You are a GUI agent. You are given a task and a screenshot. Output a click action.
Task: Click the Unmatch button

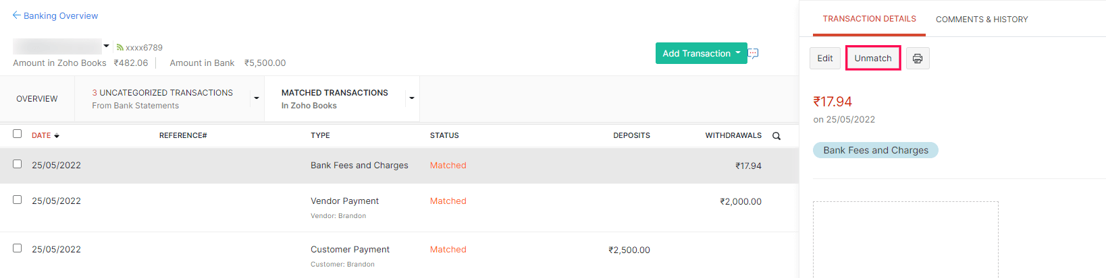click(872, 59)
